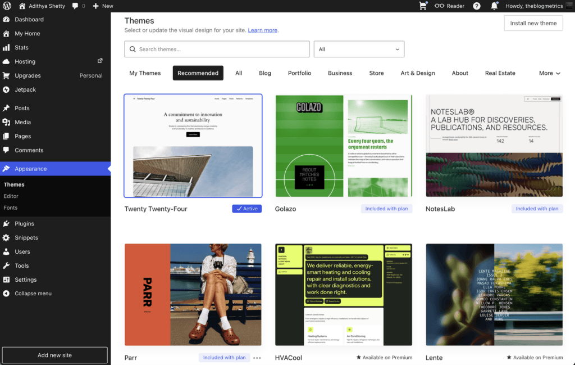
Task: Select the Business category tab
Action: 340,73
